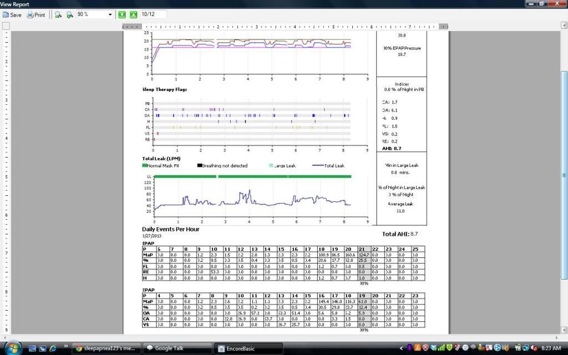Click the EPAP Pressure 18.7 value
This screenshot has height=355, width=568.
tap(402, 54)
